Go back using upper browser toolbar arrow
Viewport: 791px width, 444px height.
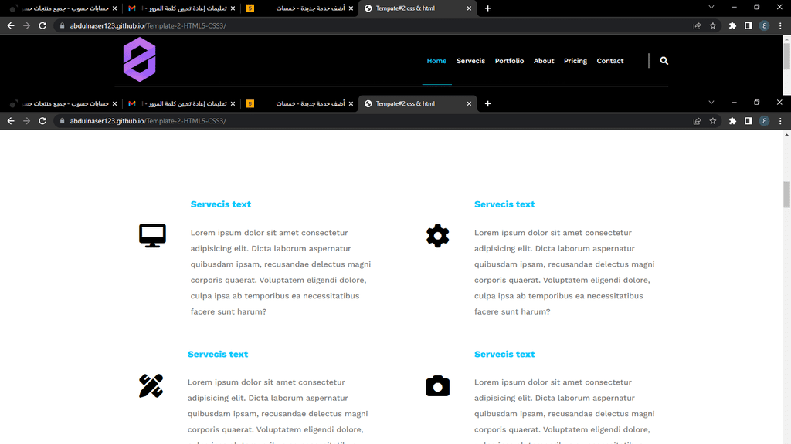(x=11, y=25)
